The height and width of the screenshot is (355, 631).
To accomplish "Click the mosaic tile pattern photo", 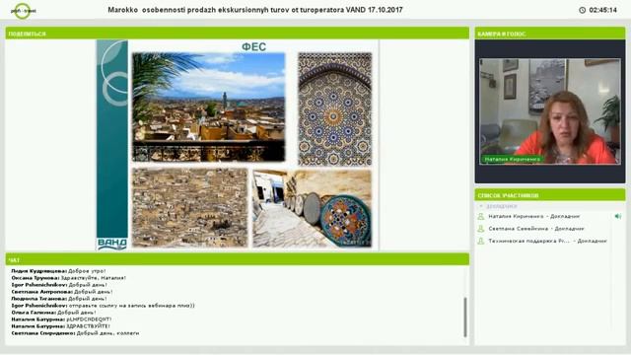I will 335,109.
